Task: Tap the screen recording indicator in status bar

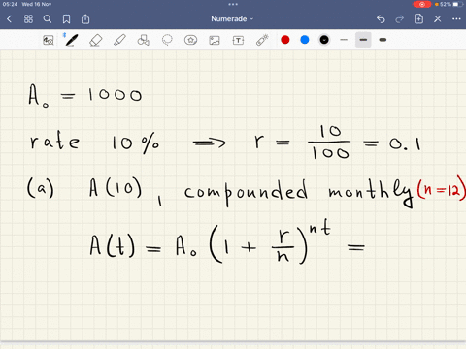Action: [422, 4]
